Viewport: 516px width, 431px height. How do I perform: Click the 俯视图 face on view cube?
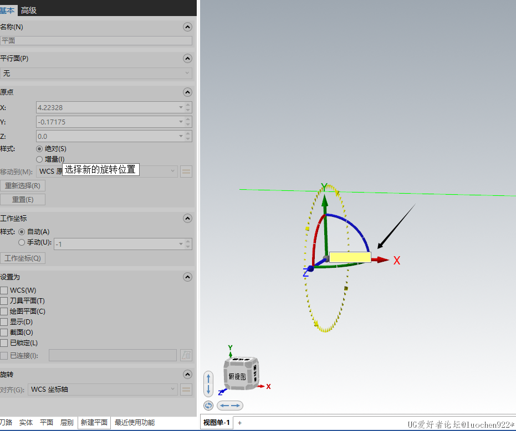[237, 376]
